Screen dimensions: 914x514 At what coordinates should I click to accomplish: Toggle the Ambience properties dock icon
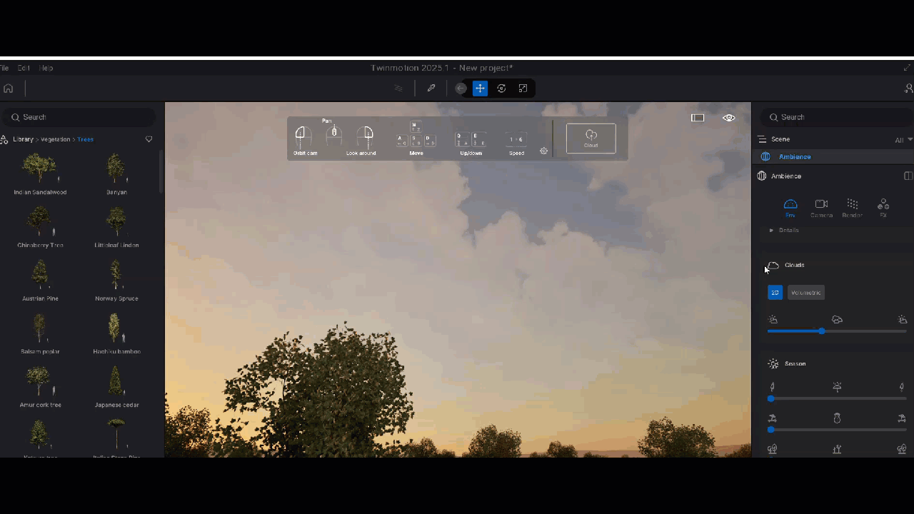point(908,176)
